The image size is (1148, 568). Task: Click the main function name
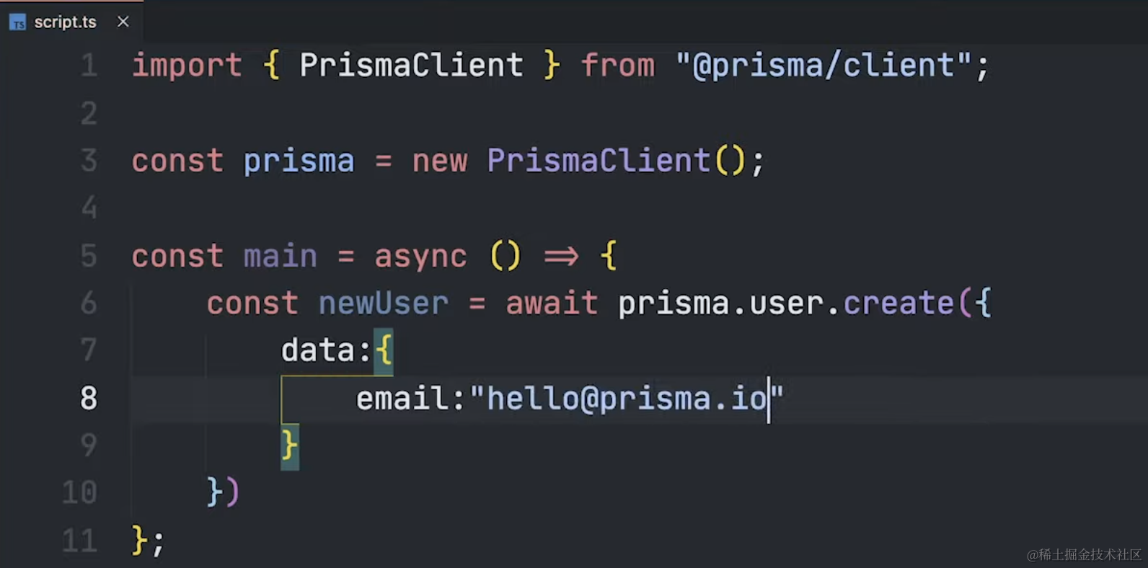[x=280, y=256]
